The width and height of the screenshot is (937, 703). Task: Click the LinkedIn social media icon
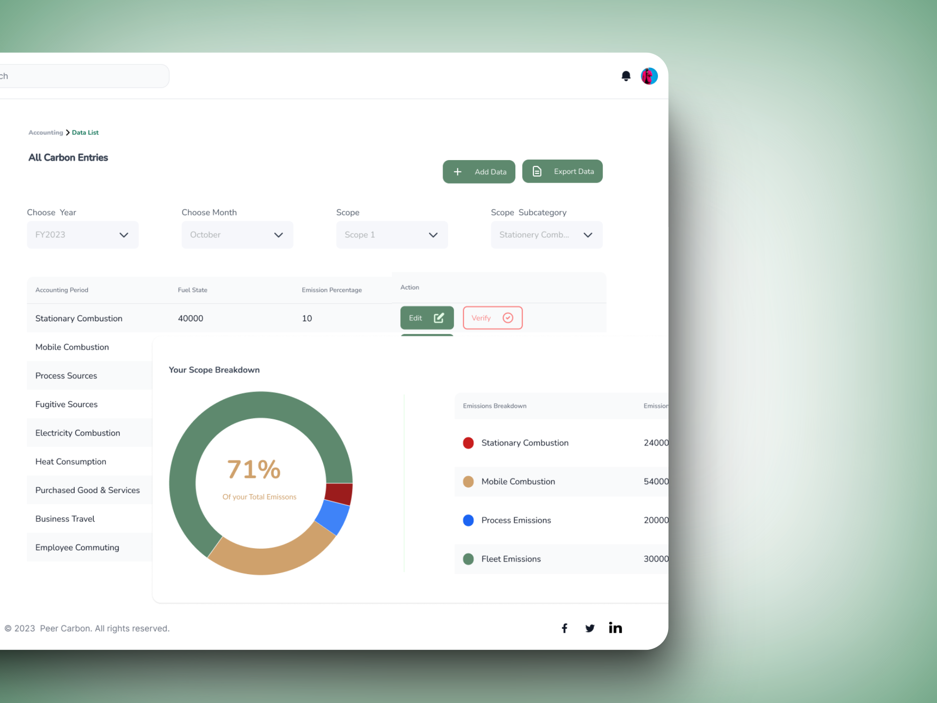[614, 628]
